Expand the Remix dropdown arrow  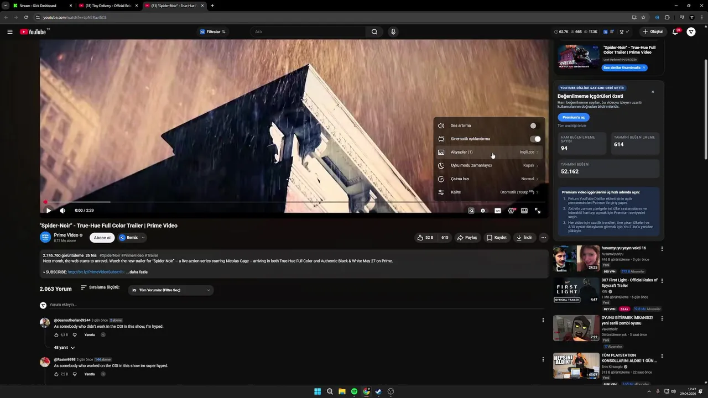(x=143, y=238)
